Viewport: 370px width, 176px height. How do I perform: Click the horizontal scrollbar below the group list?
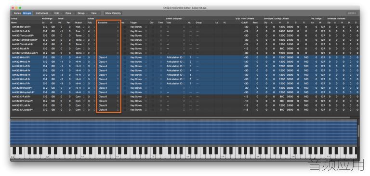tap(180, 117)
